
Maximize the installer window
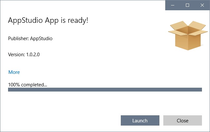187,5
